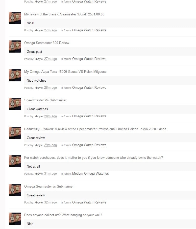Open the Omega Seamaster vs Submariner thread
This screenshot has width=196, height=229.
49,187
